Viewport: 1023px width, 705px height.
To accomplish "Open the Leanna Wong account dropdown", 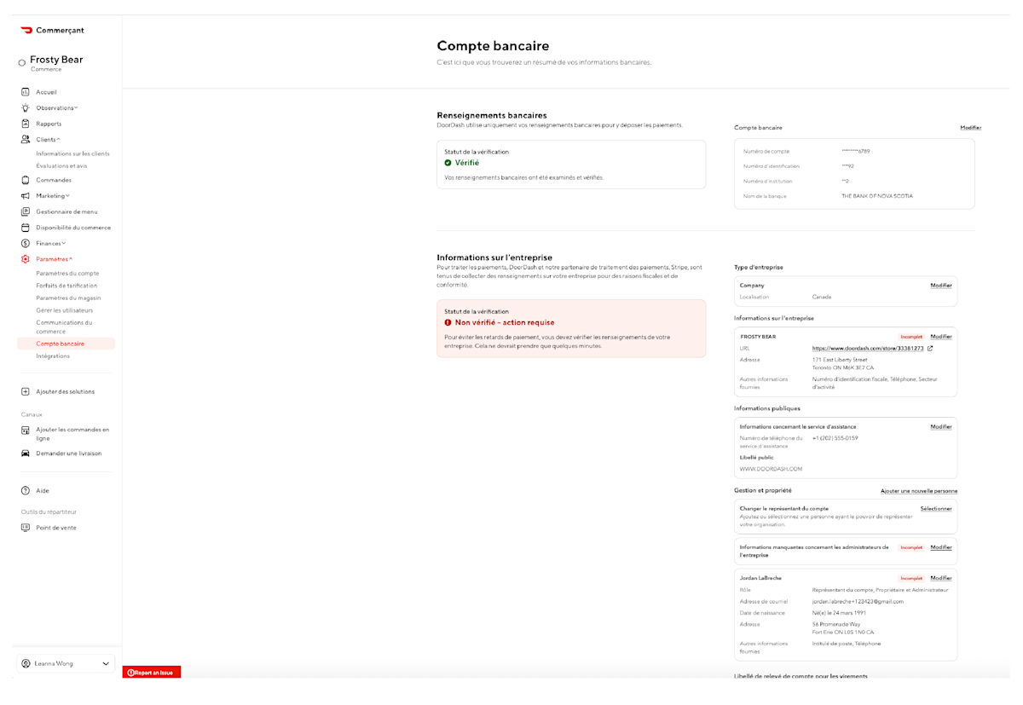I will 64,663.
